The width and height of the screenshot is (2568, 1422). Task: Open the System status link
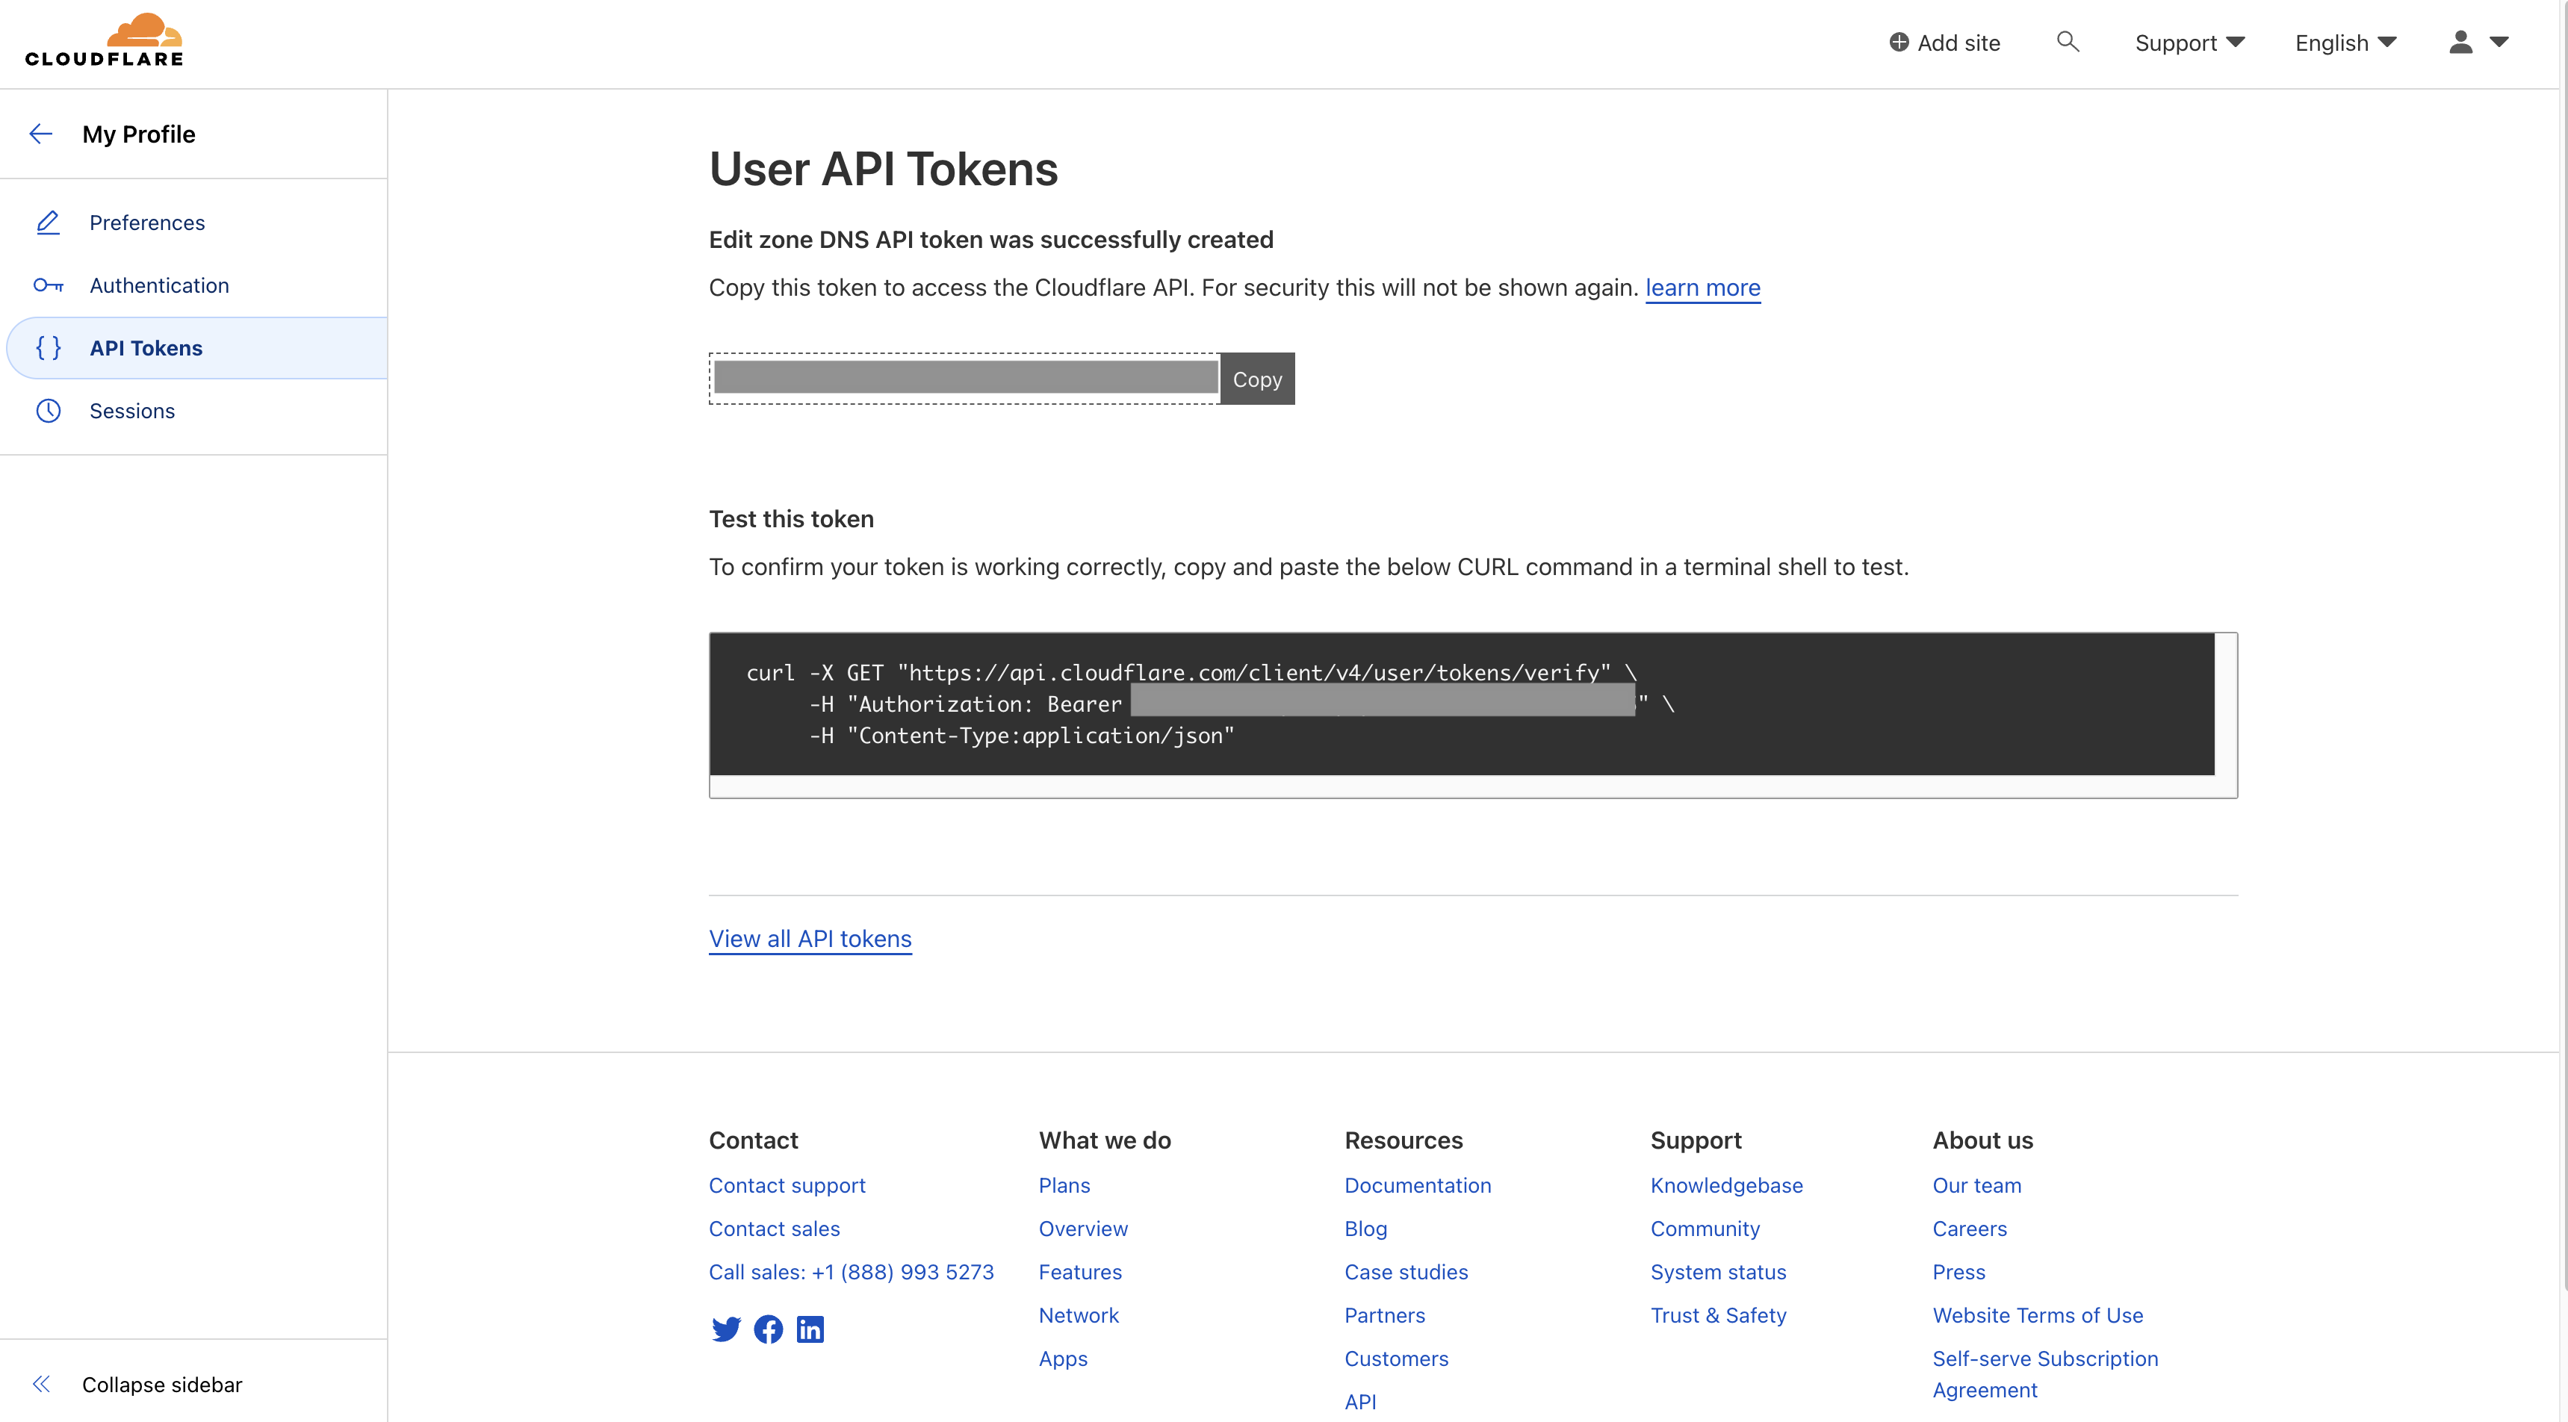tap(1718, 1273)
